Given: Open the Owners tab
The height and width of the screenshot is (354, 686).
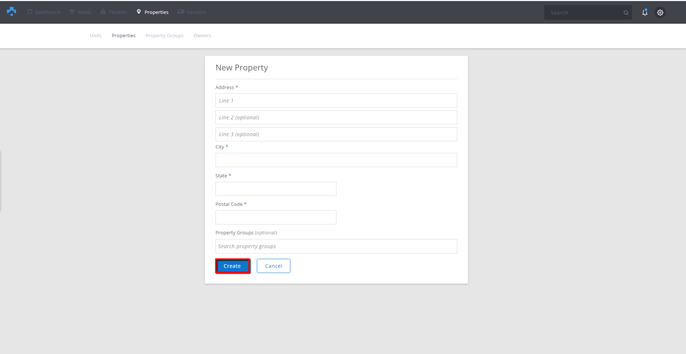Looking at the screenshot, I should tap(202, 35).
